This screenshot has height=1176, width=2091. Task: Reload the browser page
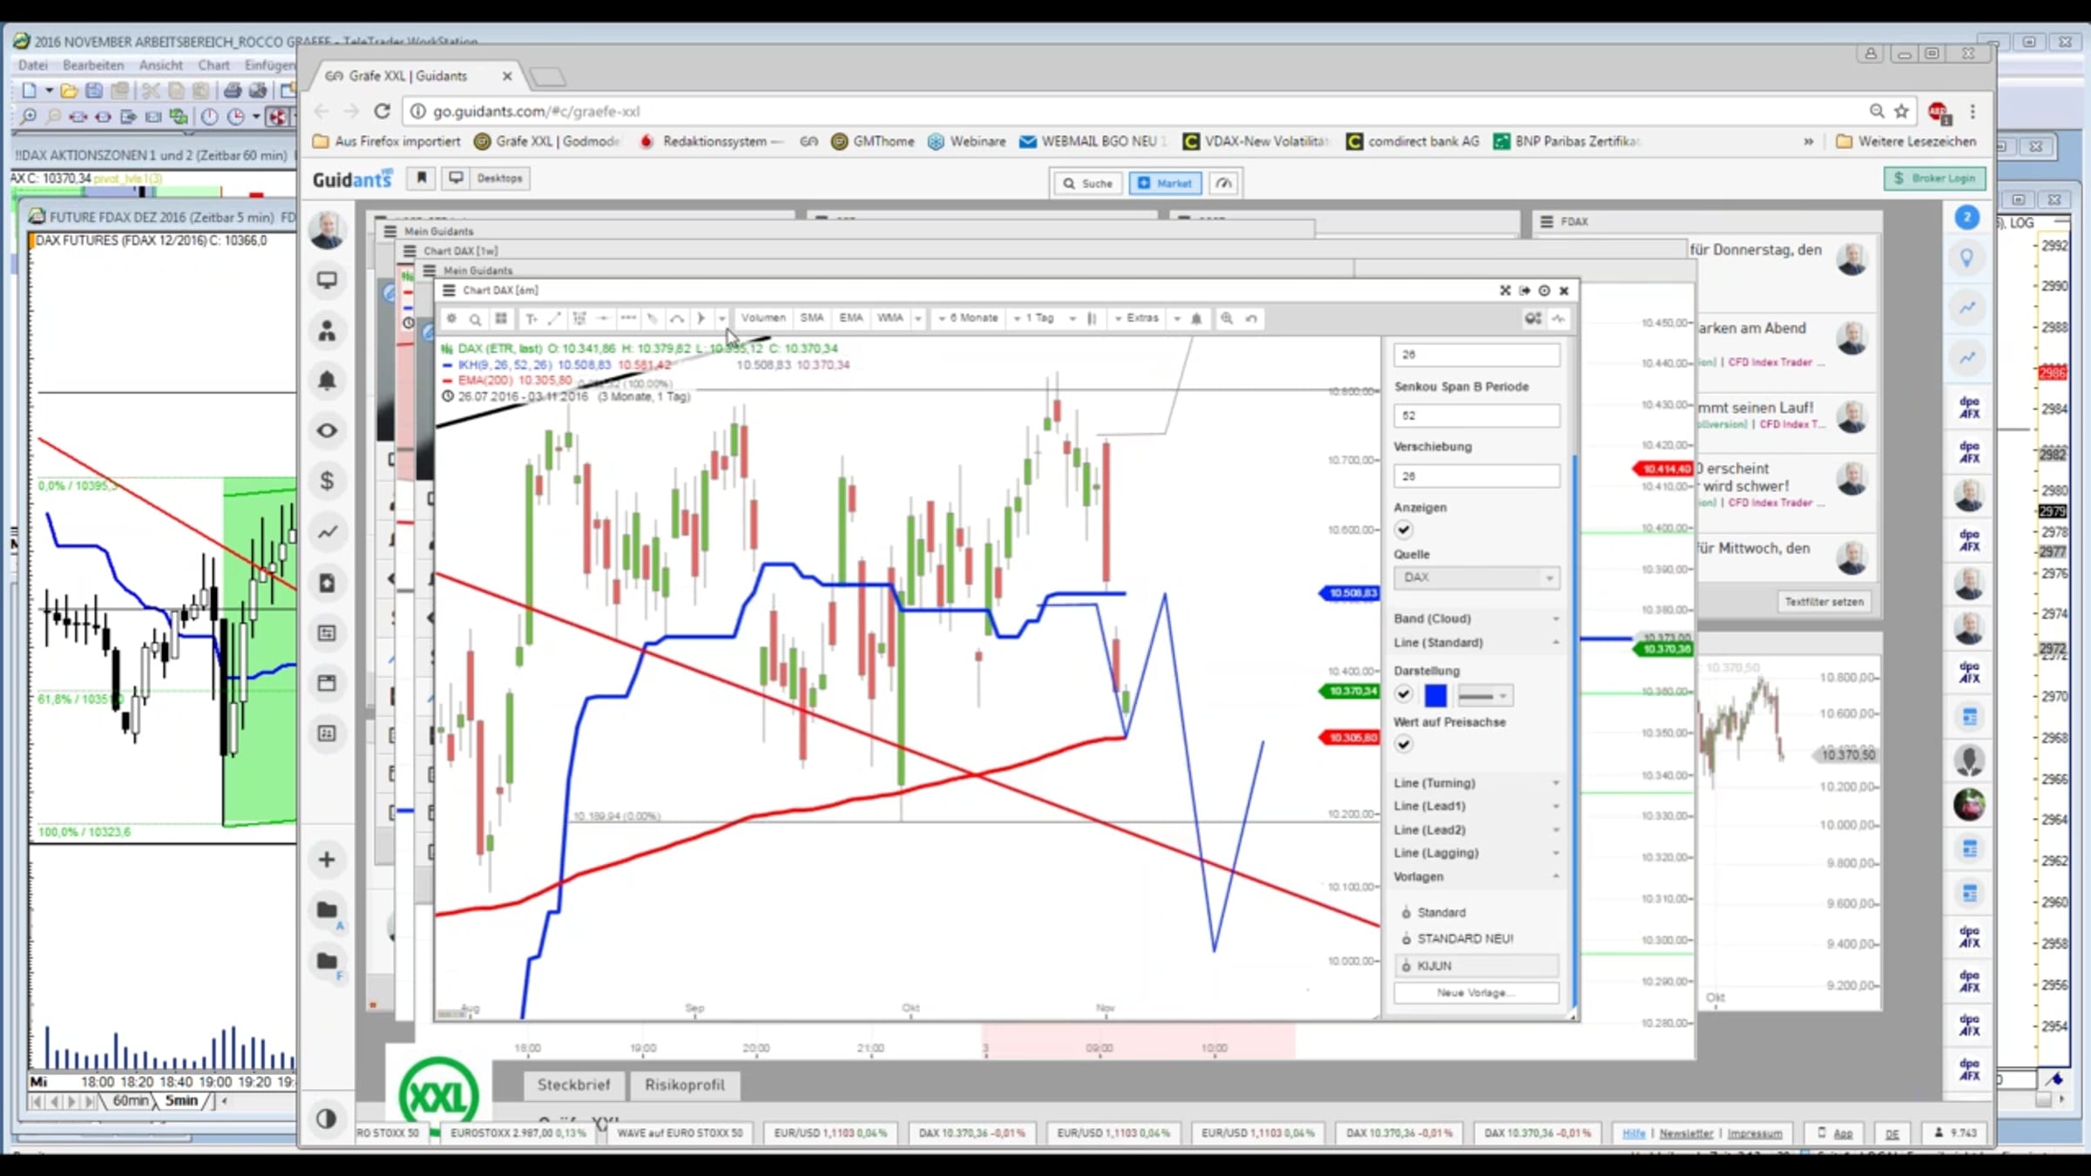[382, 112]
